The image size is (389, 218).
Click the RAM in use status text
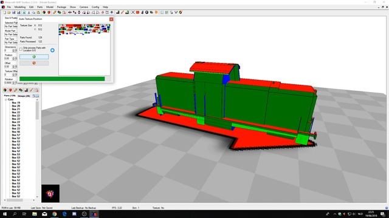(11, 208)
